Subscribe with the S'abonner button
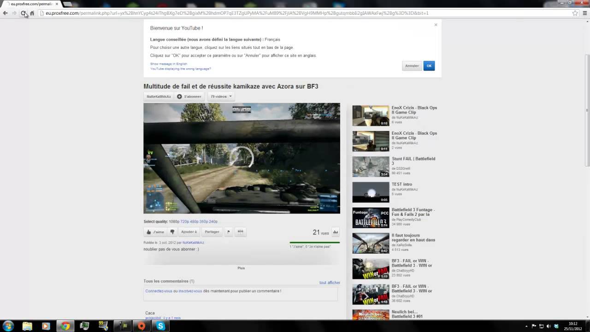 pos(189,96)
